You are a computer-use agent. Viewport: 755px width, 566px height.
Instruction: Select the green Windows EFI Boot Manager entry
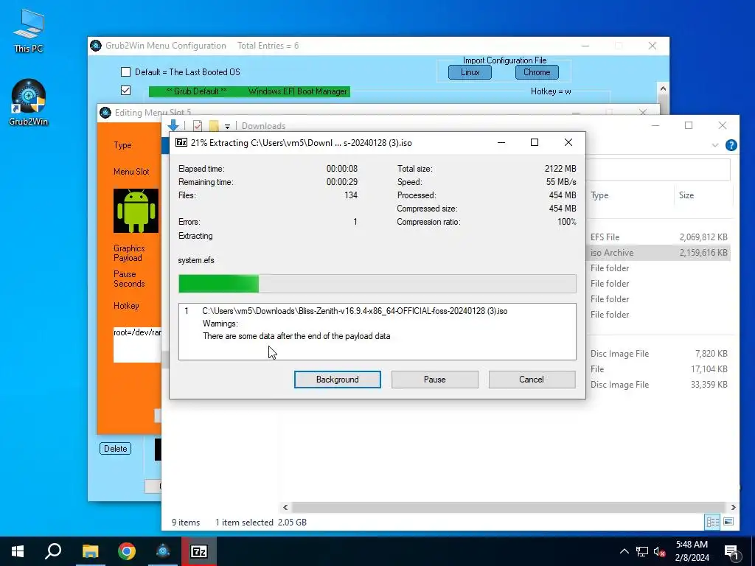point(249,91)
